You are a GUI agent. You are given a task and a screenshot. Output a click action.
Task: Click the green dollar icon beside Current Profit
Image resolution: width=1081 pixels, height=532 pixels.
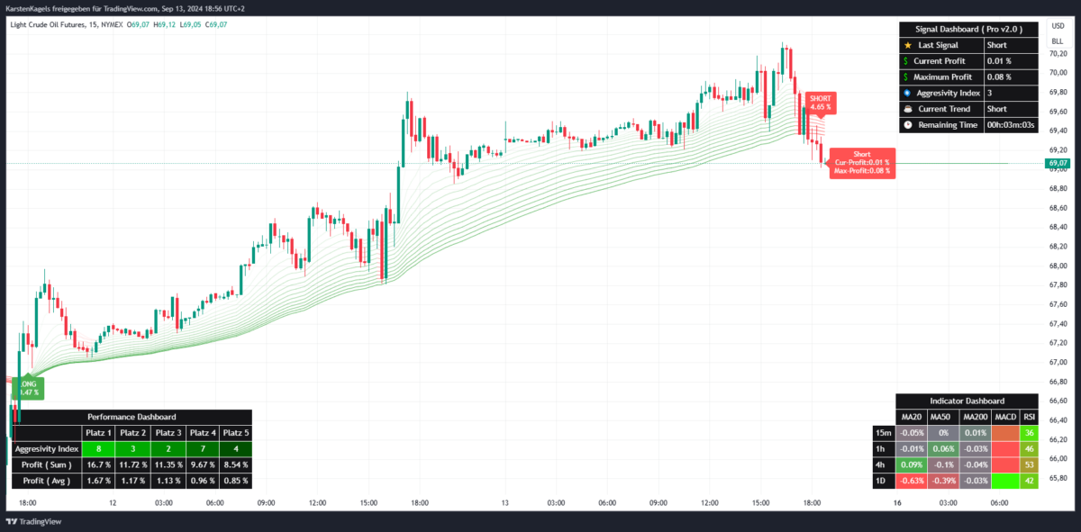coord(906,60)
